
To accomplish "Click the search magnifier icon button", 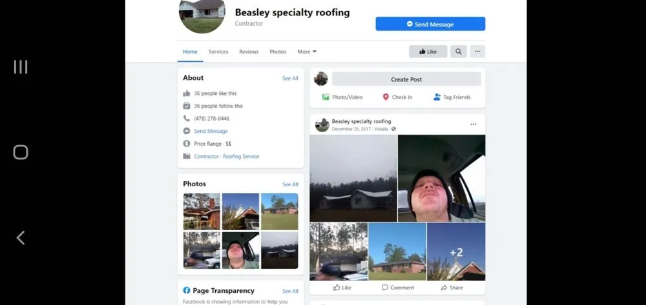I will [x=458, y=52].
